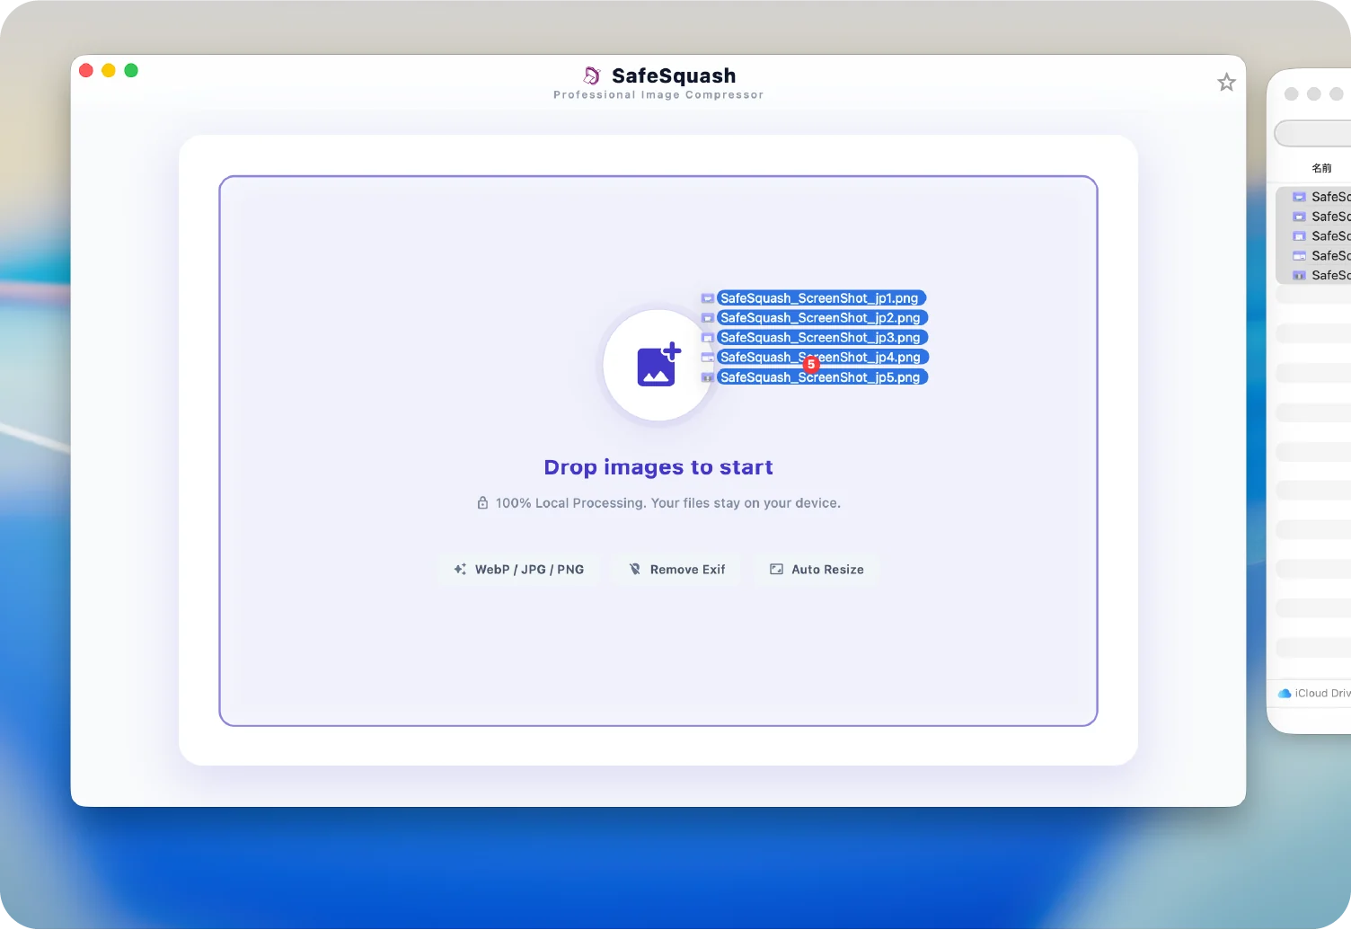The image size is (1351, 930).
Task: Click the file icon beside SafeSquash_ScreenShot_jp1.png
Action: point(708,298)
